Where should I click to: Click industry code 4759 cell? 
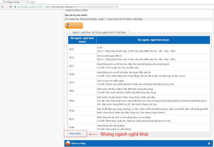(82, 111)
